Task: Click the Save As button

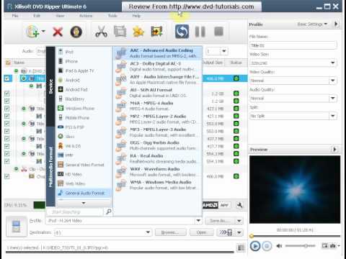Action: 220,221
